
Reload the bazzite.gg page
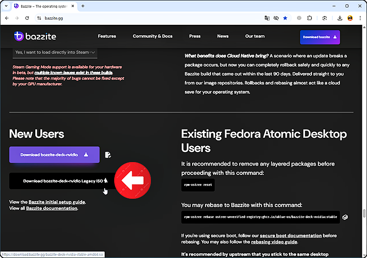27,18
